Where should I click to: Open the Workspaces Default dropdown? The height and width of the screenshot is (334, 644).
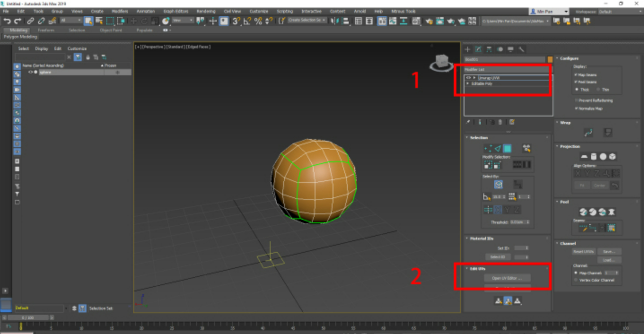(x=621, y=12)
